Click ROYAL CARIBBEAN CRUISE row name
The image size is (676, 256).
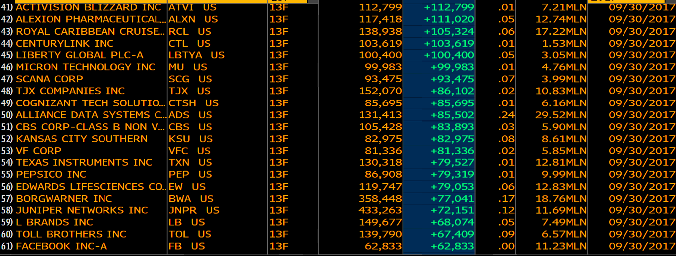pos(91,31)
